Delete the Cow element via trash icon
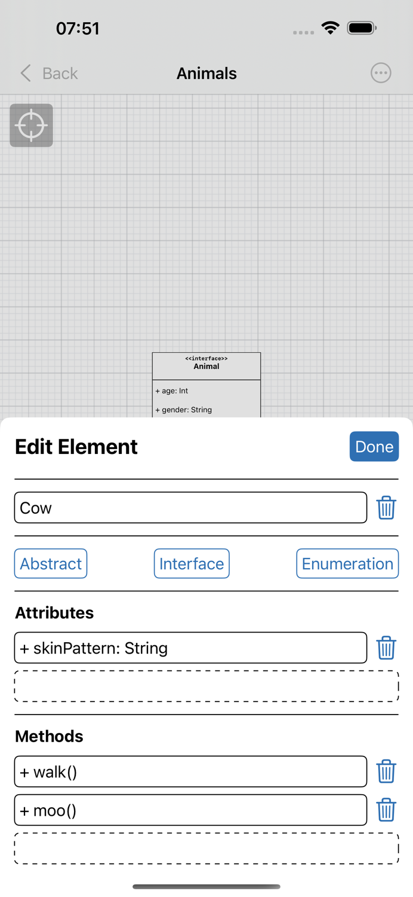Image resolution: width=413 pixels, height=897 pixels. [386, 507]
